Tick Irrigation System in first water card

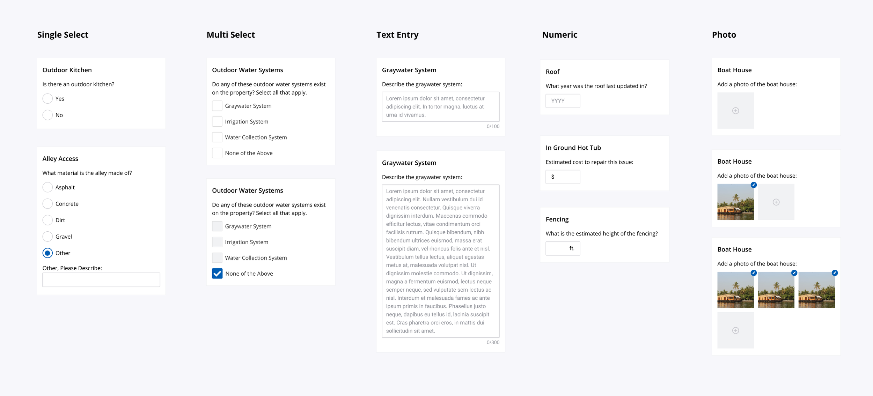coord(217,121)
